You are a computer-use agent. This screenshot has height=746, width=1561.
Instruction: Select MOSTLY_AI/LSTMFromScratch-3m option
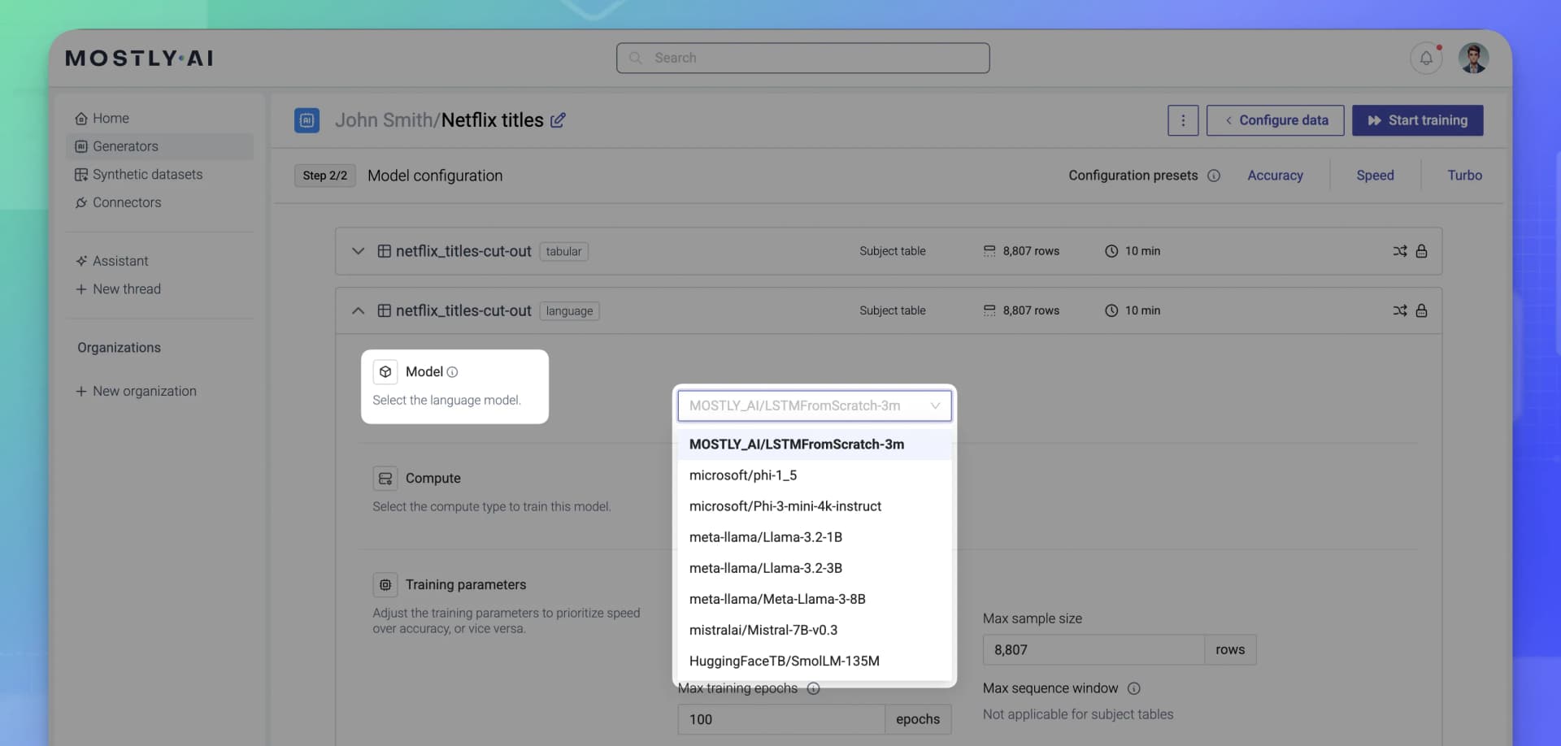click(815, 445)
